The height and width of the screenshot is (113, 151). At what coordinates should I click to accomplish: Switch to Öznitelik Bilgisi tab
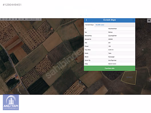click(x=89, y=25)
